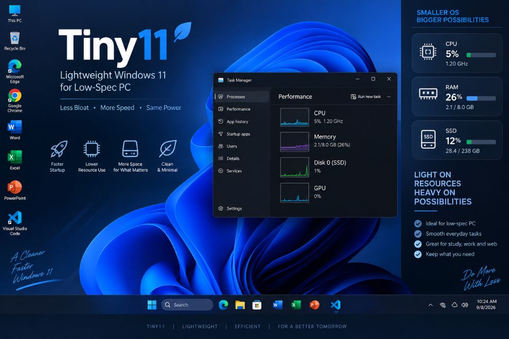Screen dimensions: 509x339
Task: Click Run new task button
Action: coord(366,97)
